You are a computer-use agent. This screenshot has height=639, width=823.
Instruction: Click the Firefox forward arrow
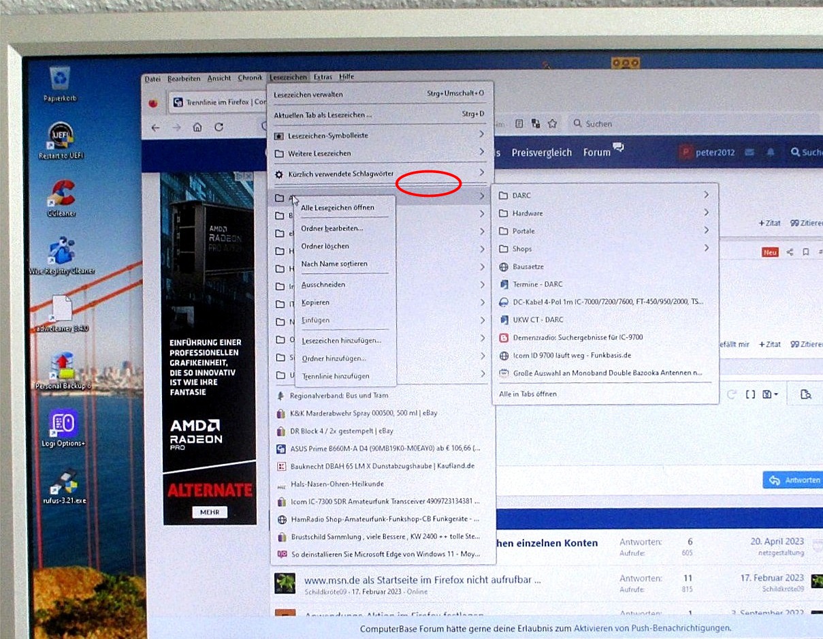coord(176,127)
